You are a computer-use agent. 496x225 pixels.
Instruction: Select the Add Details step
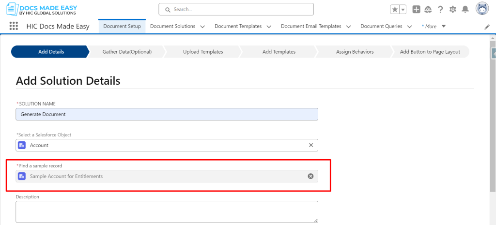[x=50, y=52]
